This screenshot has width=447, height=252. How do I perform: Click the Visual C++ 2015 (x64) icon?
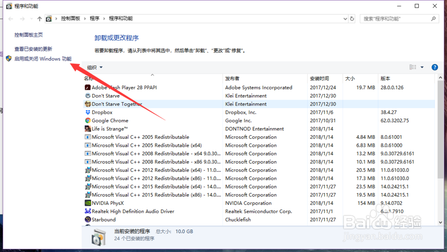[x=88, y=187]
